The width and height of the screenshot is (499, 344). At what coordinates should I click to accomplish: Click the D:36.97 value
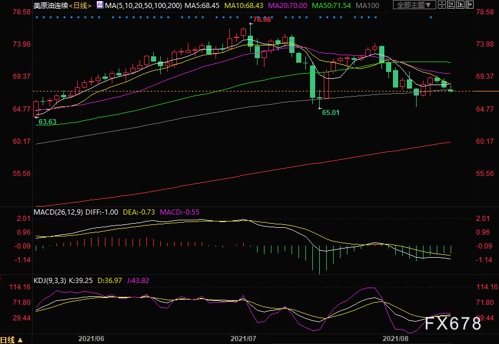click(x=109, y=281)
